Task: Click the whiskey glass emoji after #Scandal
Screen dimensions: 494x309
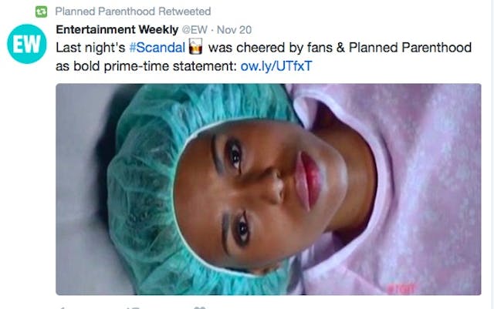Action: (195, 47)
